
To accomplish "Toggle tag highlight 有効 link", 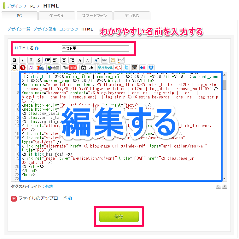I will click(x=49, y=186).
